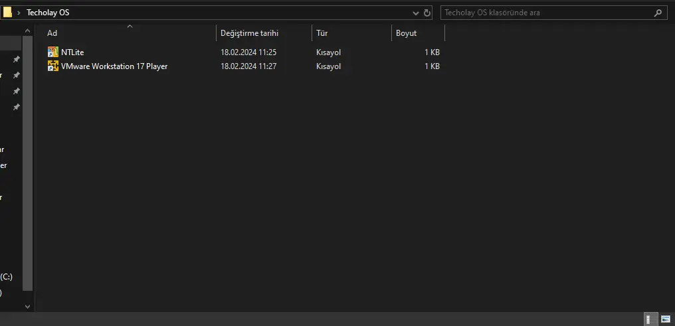675x326 pixels.
Task: Click the date 18.02.2024 11:25
Action: coord(248,52)
